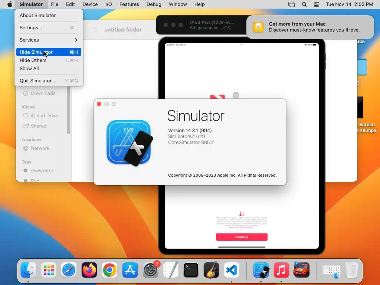Click the Apple News logo on iPad screen
380x285 pixels.
pyautogui.click(x=217, y=96)
